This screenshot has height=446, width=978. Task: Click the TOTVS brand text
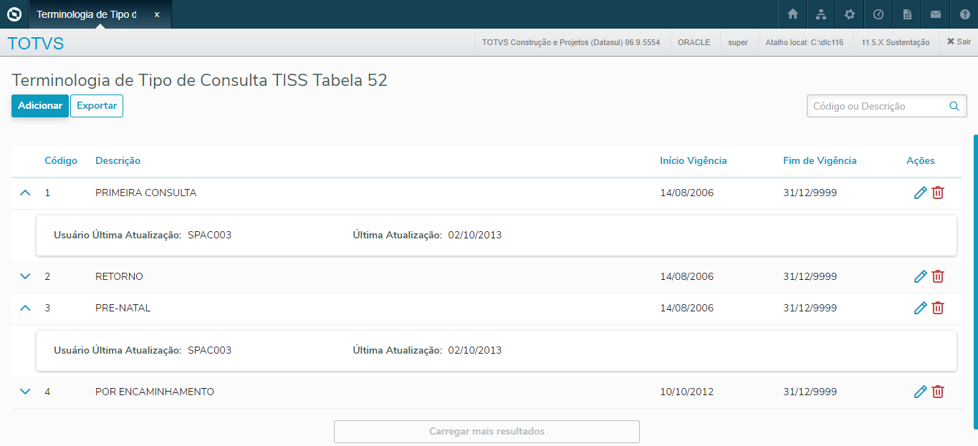coord(36,44)
